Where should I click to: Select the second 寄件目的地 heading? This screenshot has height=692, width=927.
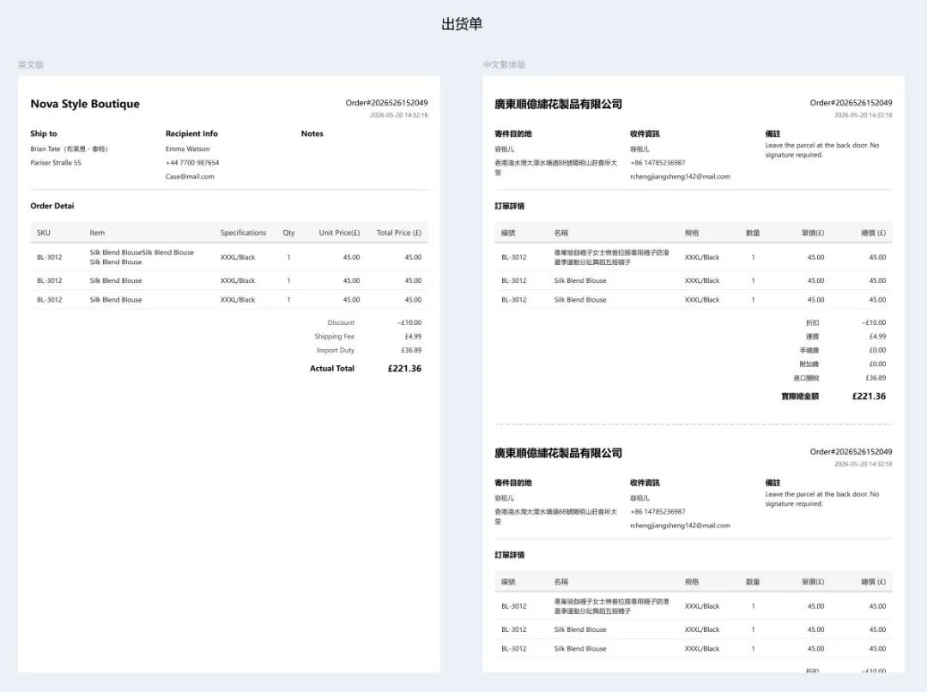coord(513,483)
